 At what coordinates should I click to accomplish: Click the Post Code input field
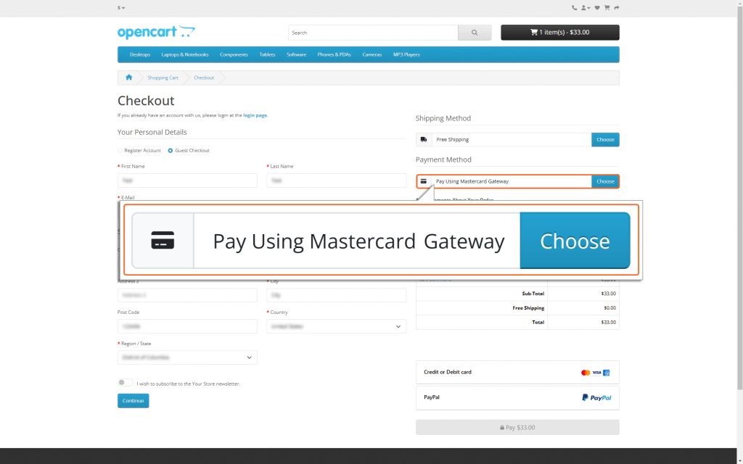(x=187, y=327)
